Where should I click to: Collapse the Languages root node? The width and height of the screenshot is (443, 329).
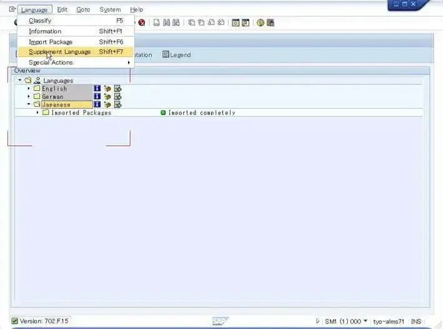[x=20, y=80]
